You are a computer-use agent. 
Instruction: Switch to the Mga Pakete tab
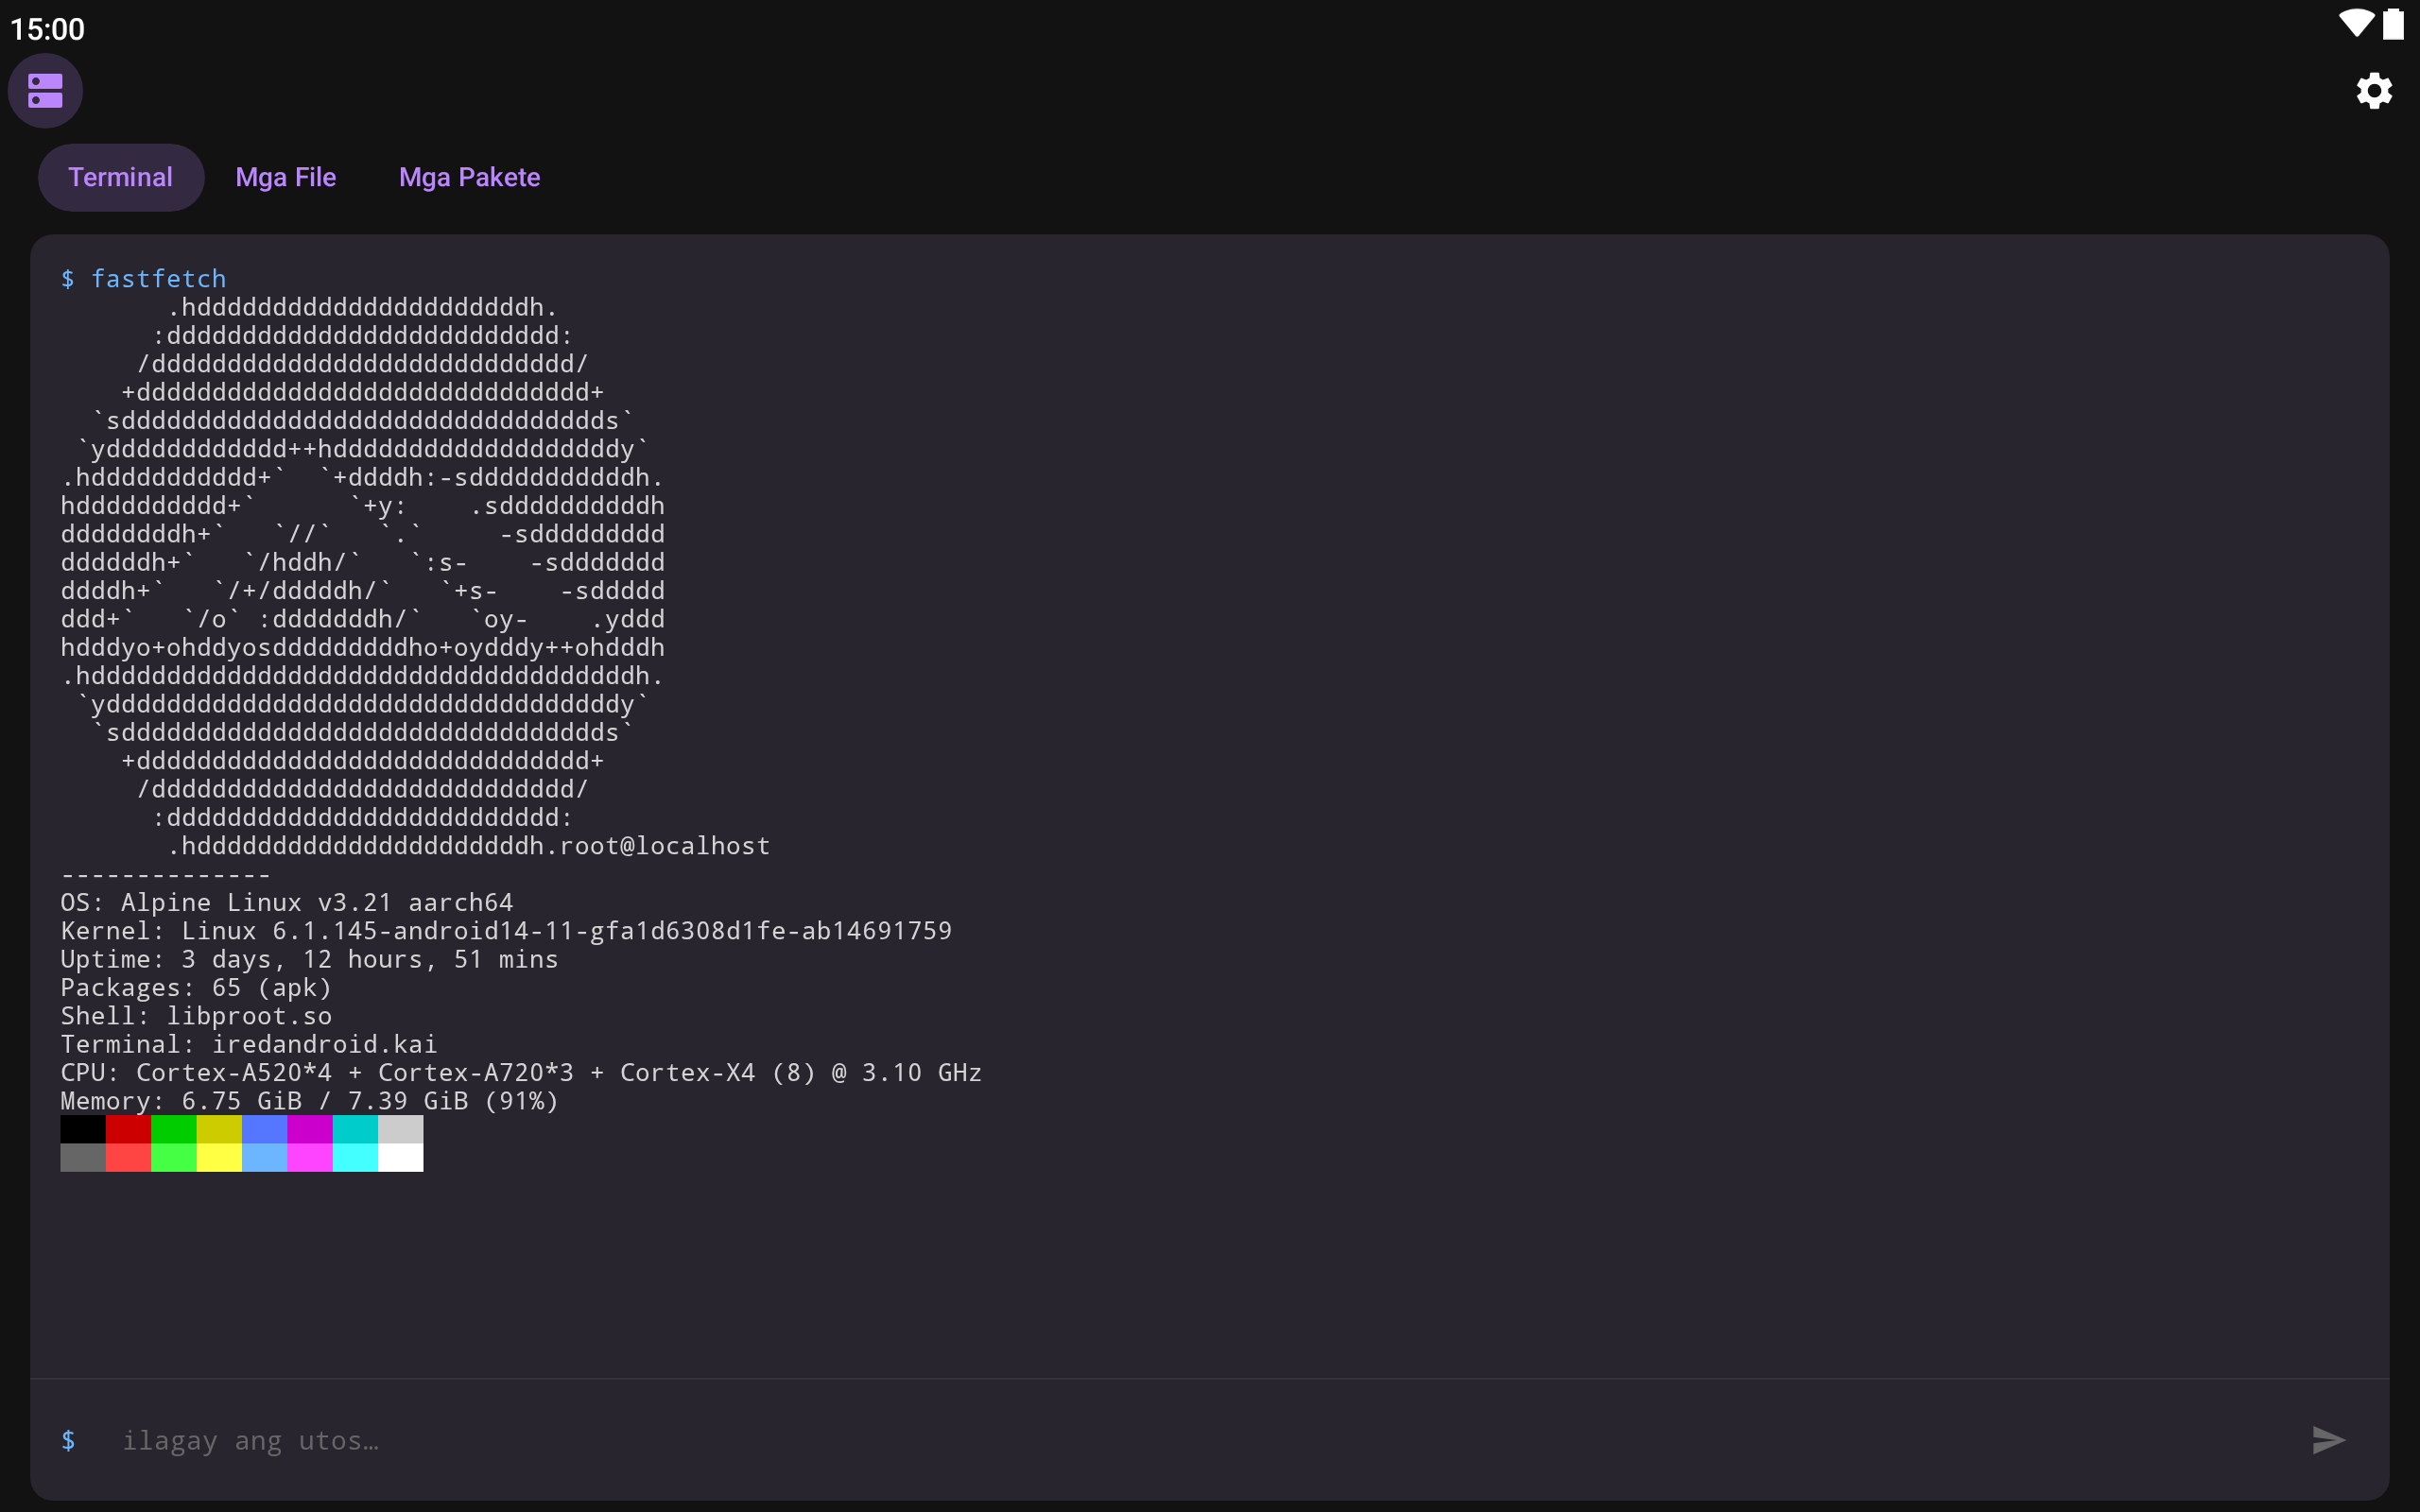470,177
